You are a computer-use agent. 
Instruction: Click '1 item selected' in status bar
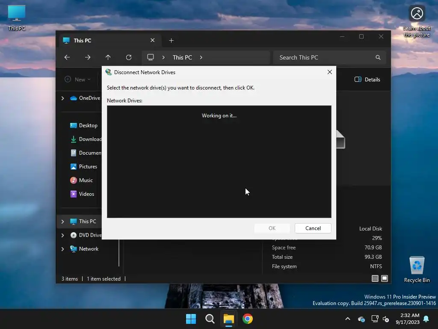(x=104, y=278)
